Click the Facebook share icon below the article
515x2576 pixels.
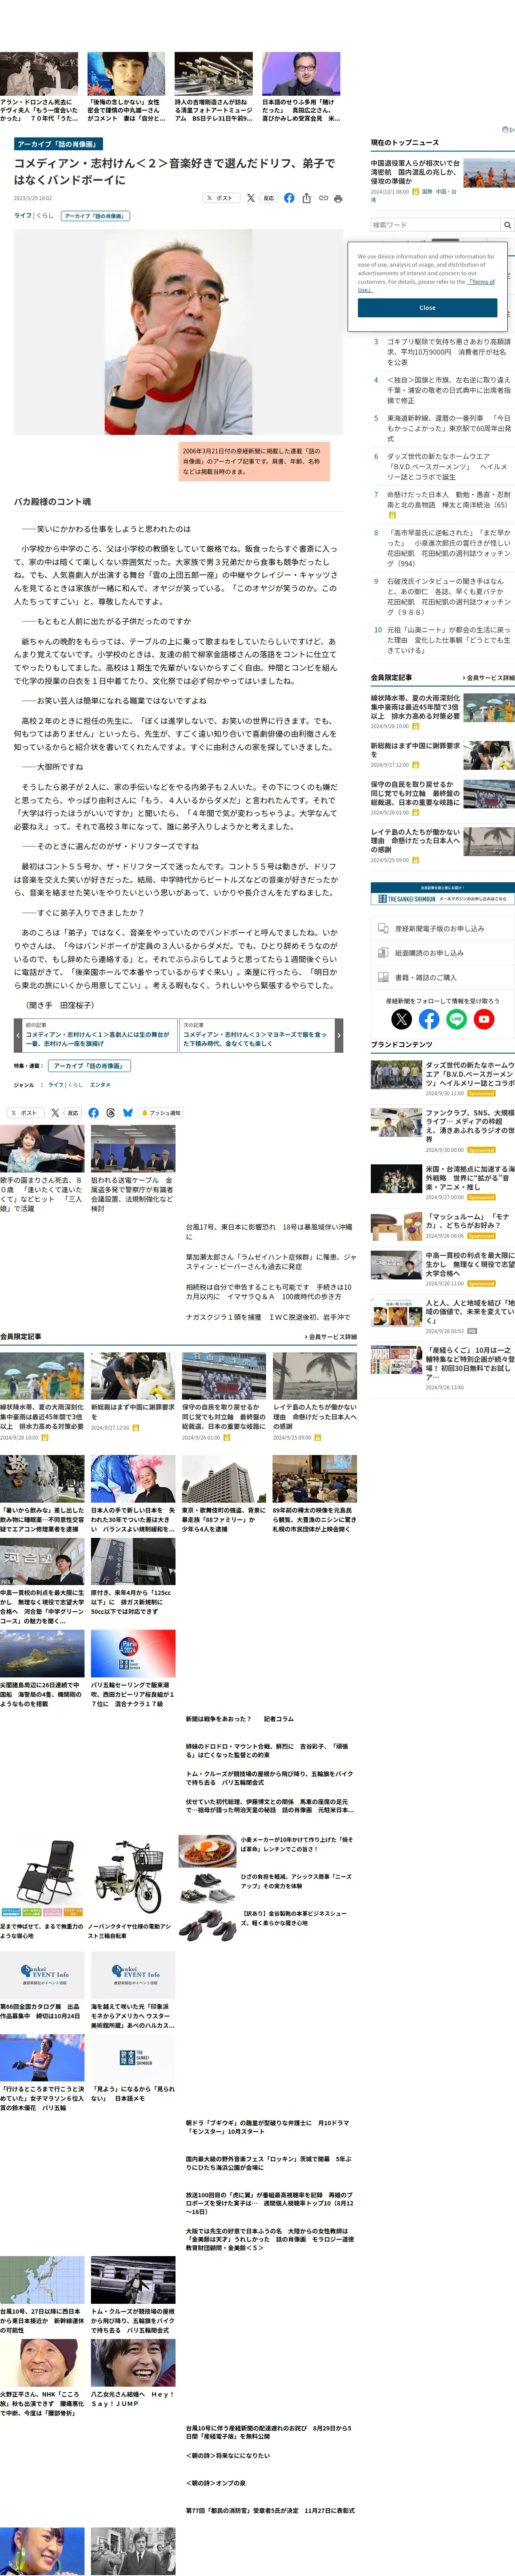[93, 1112]
